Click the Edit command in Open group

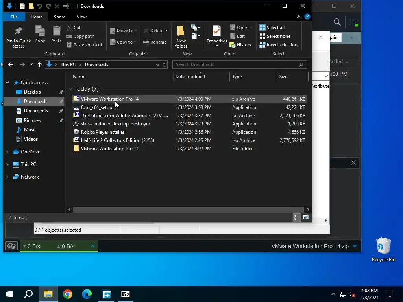pos(237,36)
